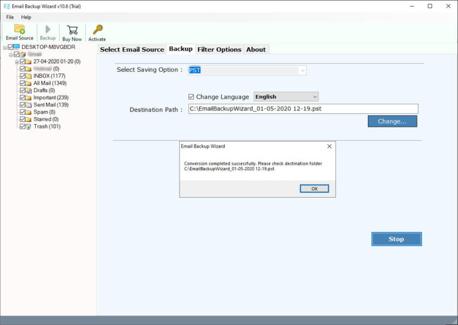Toggle the Spam (8) checkbox
458x325 pixels.
tap(23, 112)
